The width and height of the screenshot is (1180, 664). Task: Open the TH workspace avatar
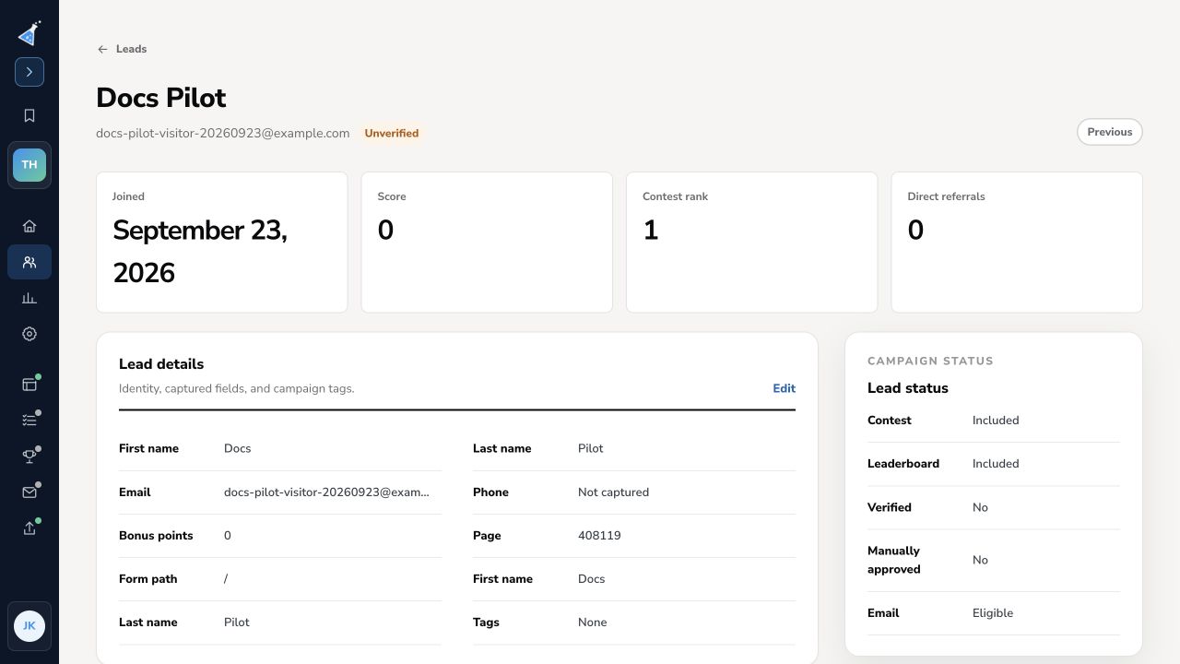click(x=29, y=165)
